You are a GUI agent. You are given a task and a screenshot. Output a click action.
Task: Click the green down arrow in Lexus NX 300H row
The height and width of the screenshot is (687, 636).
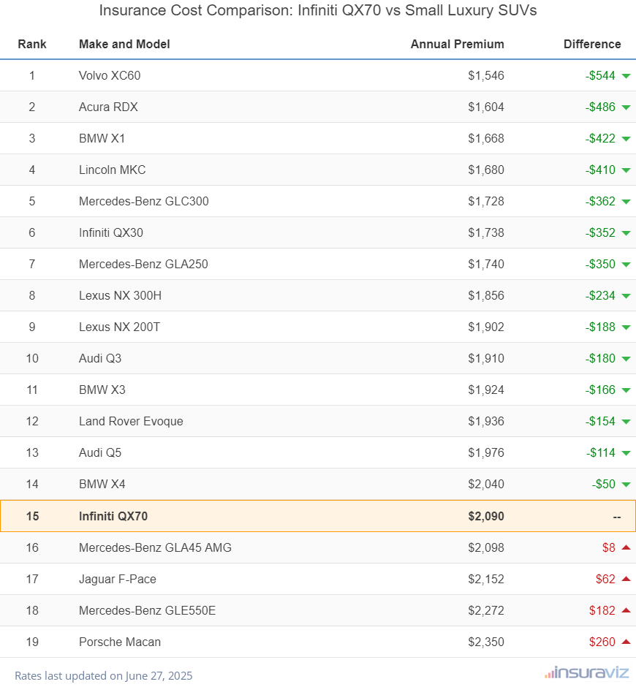click(x=626, y=296)
